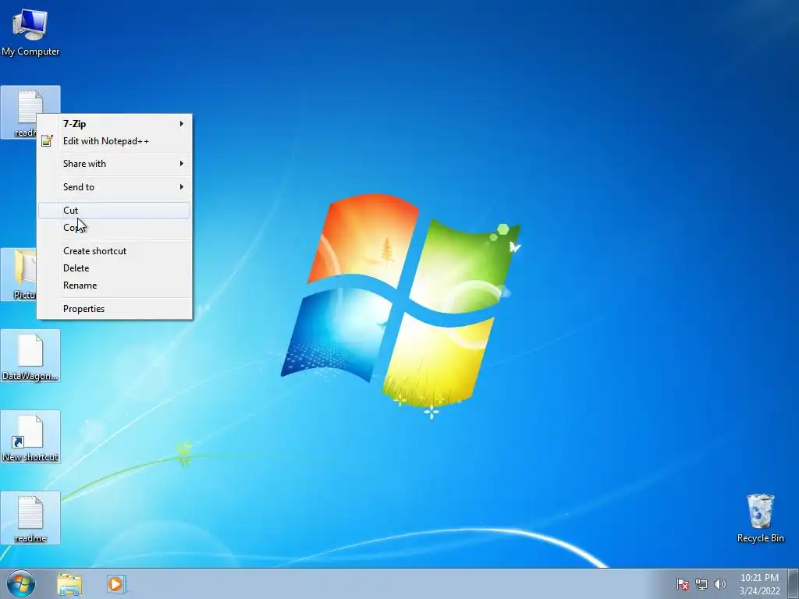
Task: Open Properties from the context menu
Action: pos(114,309)
